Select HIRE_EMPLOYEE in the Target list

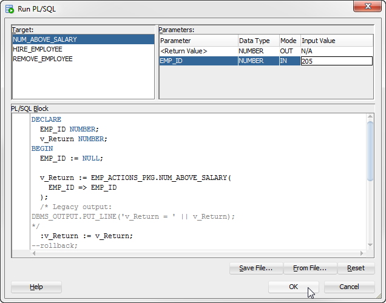83,49
